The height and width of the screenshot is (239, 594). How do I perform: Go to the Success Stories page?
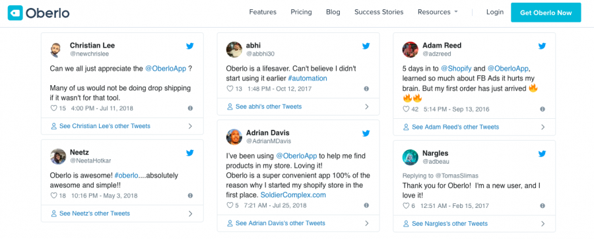click(379, 12)
